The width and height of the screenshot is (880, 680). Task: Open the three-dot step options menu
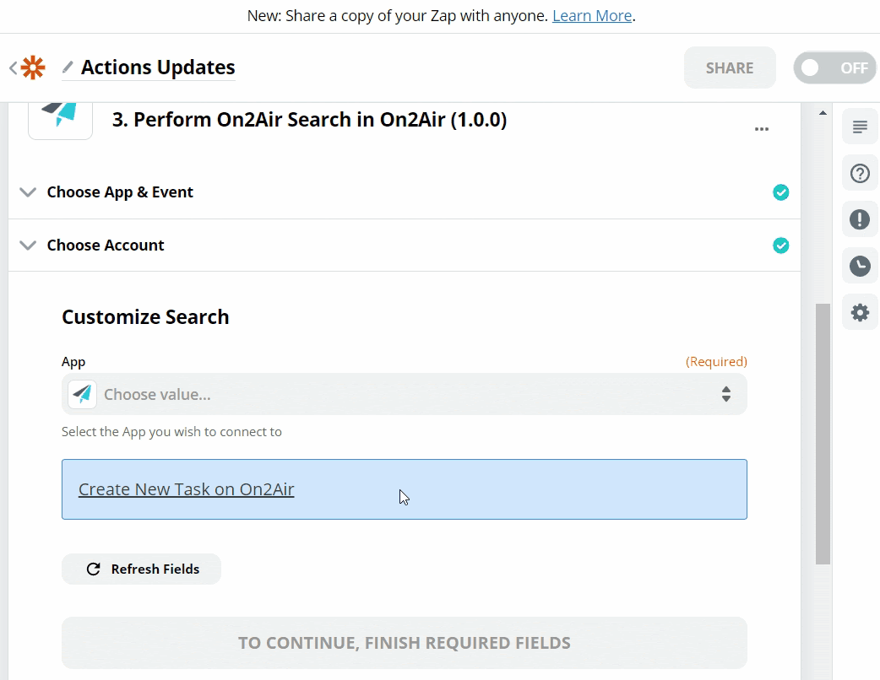(x=762, y=129)
